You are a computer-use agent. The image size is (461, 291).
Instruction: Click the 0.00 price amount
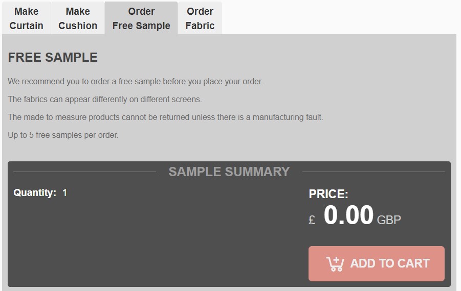(x=348, y=215)
